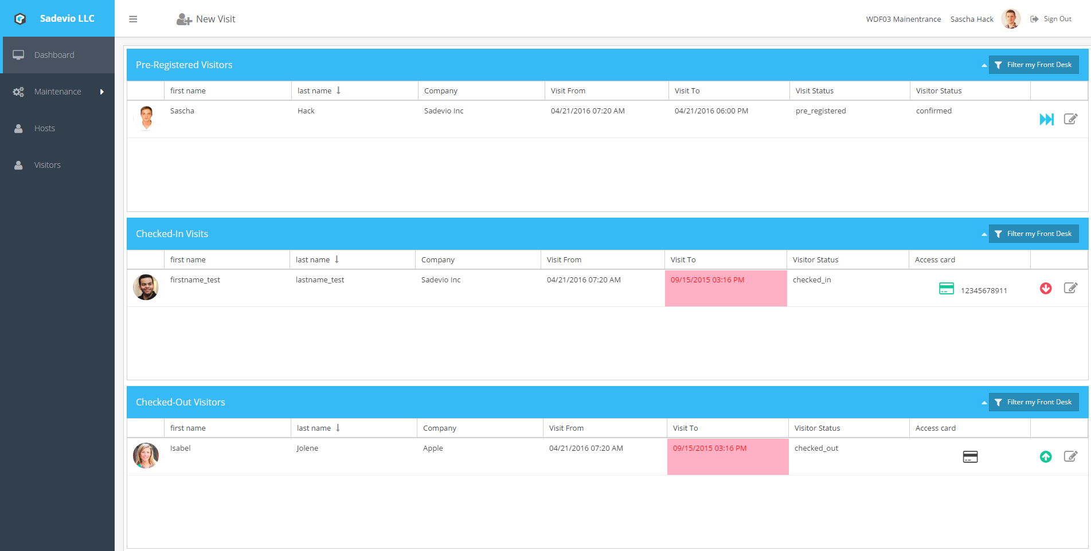Click the pink overdue Visit To cell for Isabel
The width and height of the screenshot is (1091, 551).
click(x=728, y=456)
